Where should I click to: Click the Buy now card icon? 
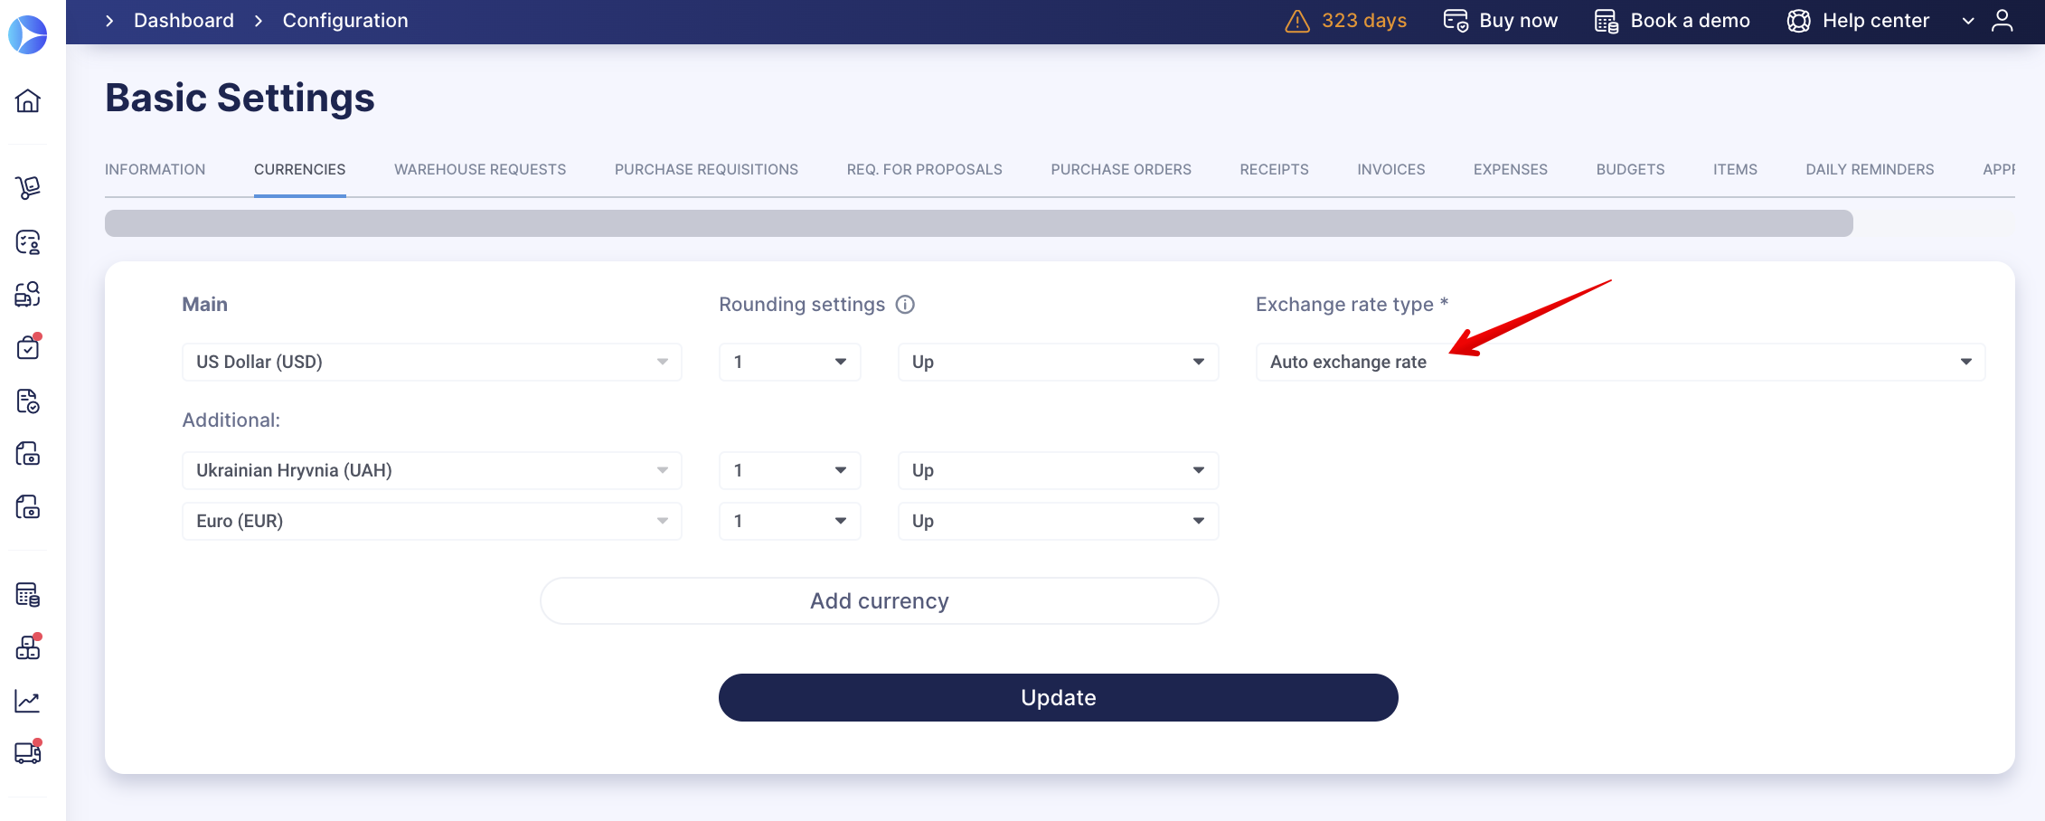[x=1456, y=21]
